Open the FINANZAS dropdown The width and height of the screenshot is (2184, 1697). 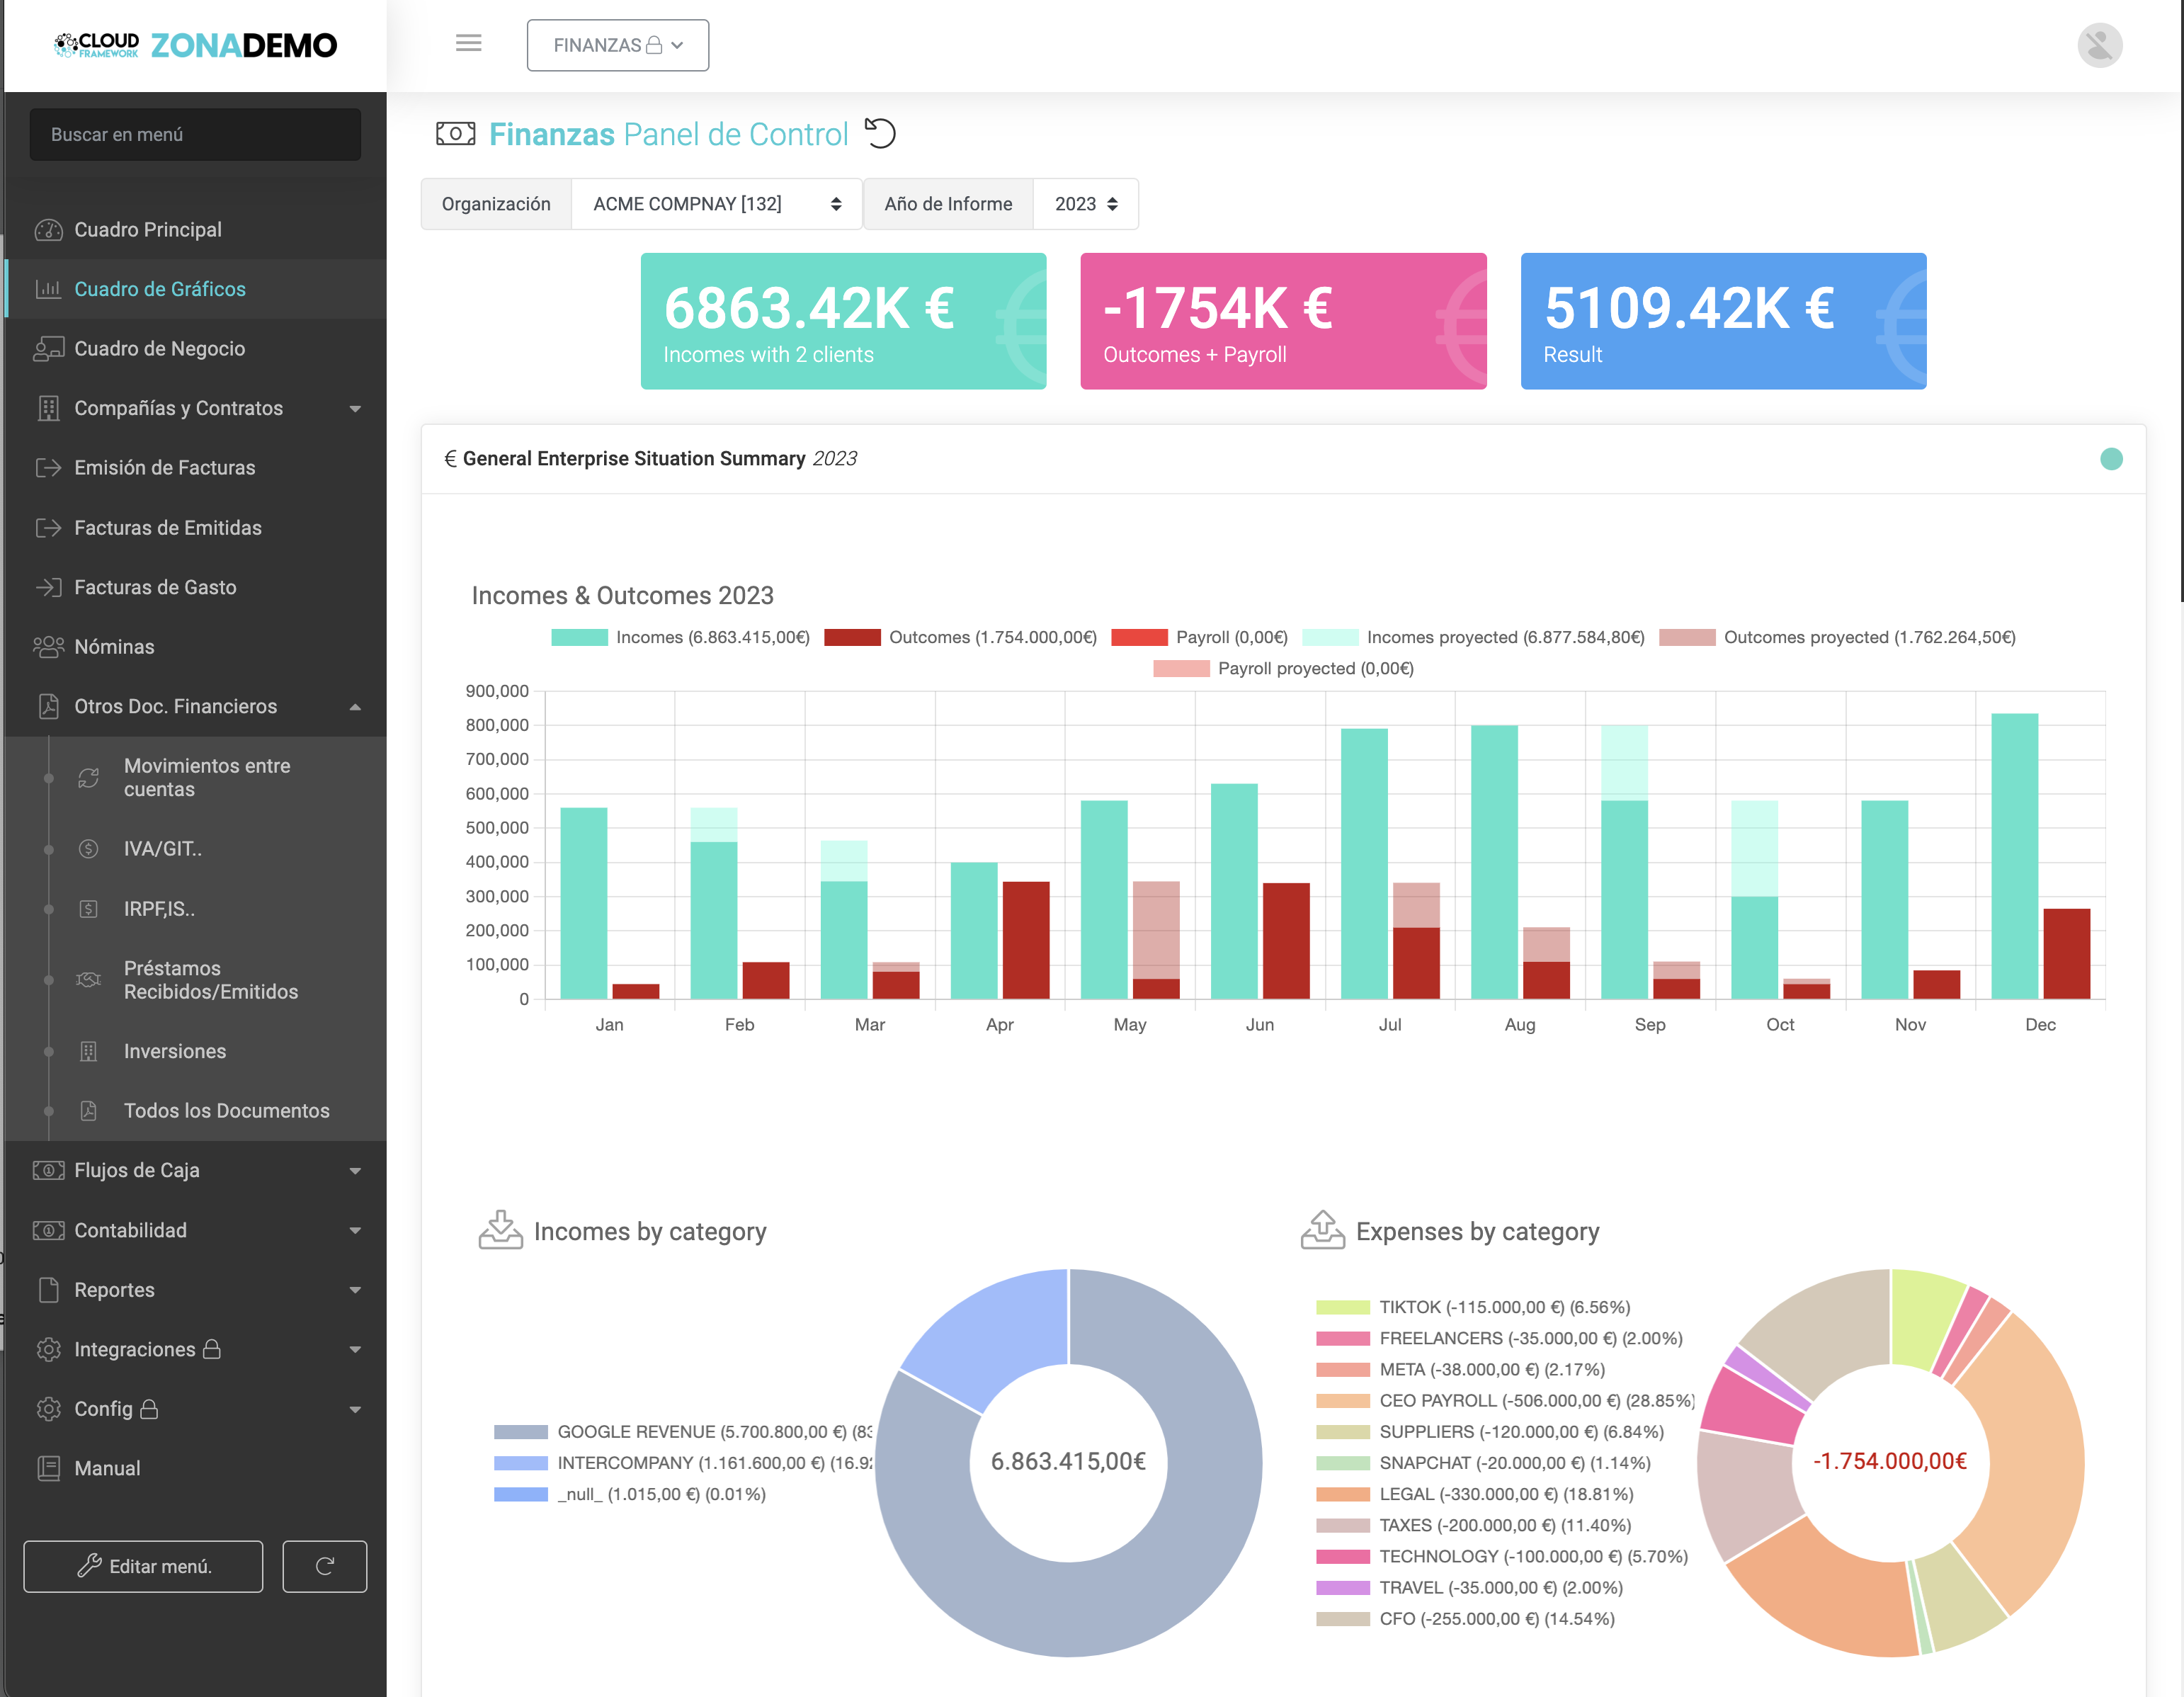tap(617, 45)
